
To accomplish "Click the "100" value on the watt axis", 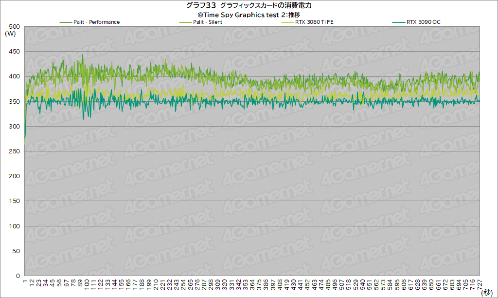I will tap(14, 226).
